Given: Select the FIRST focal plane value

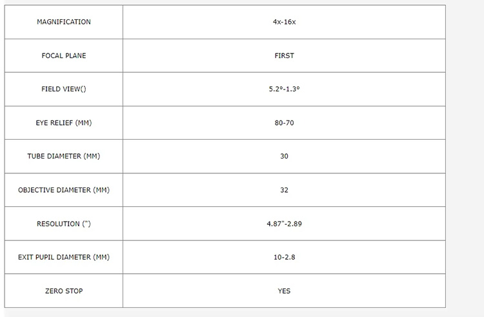Looking at the screenshot, I should click(x=284, y=55).
